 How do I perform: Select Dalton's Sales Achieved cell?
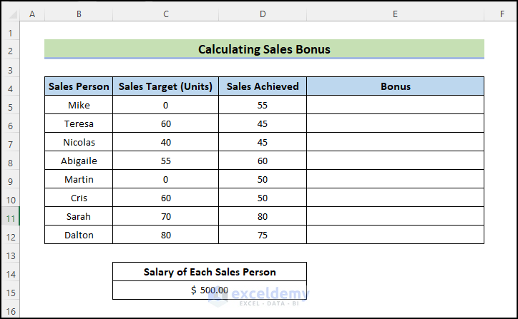tap(263, 235)
